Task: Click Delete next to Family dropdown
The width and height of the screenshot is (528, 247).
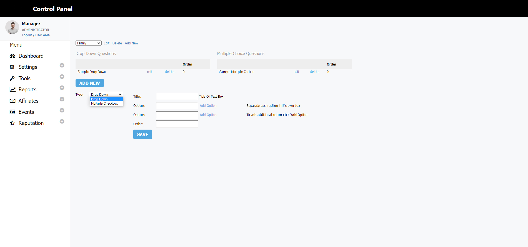Action: tap(117, 43)
